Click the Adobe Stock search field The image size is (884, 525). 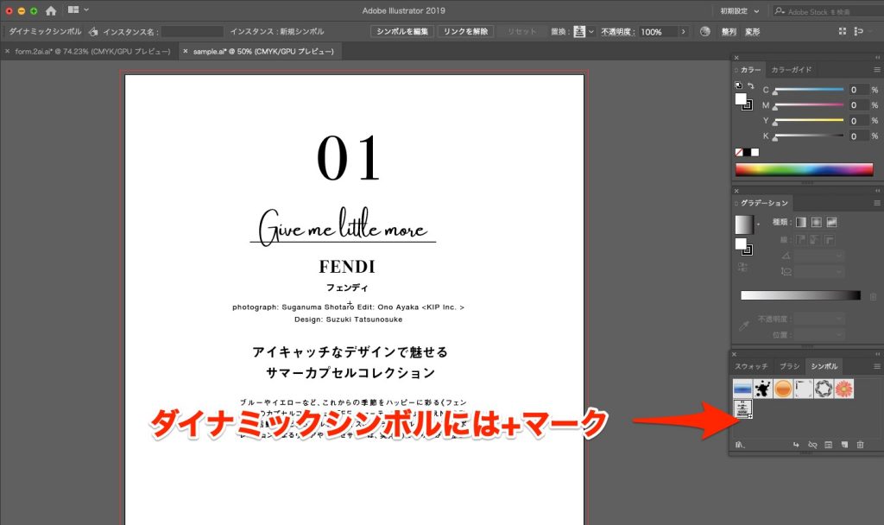tap(826, 11)
